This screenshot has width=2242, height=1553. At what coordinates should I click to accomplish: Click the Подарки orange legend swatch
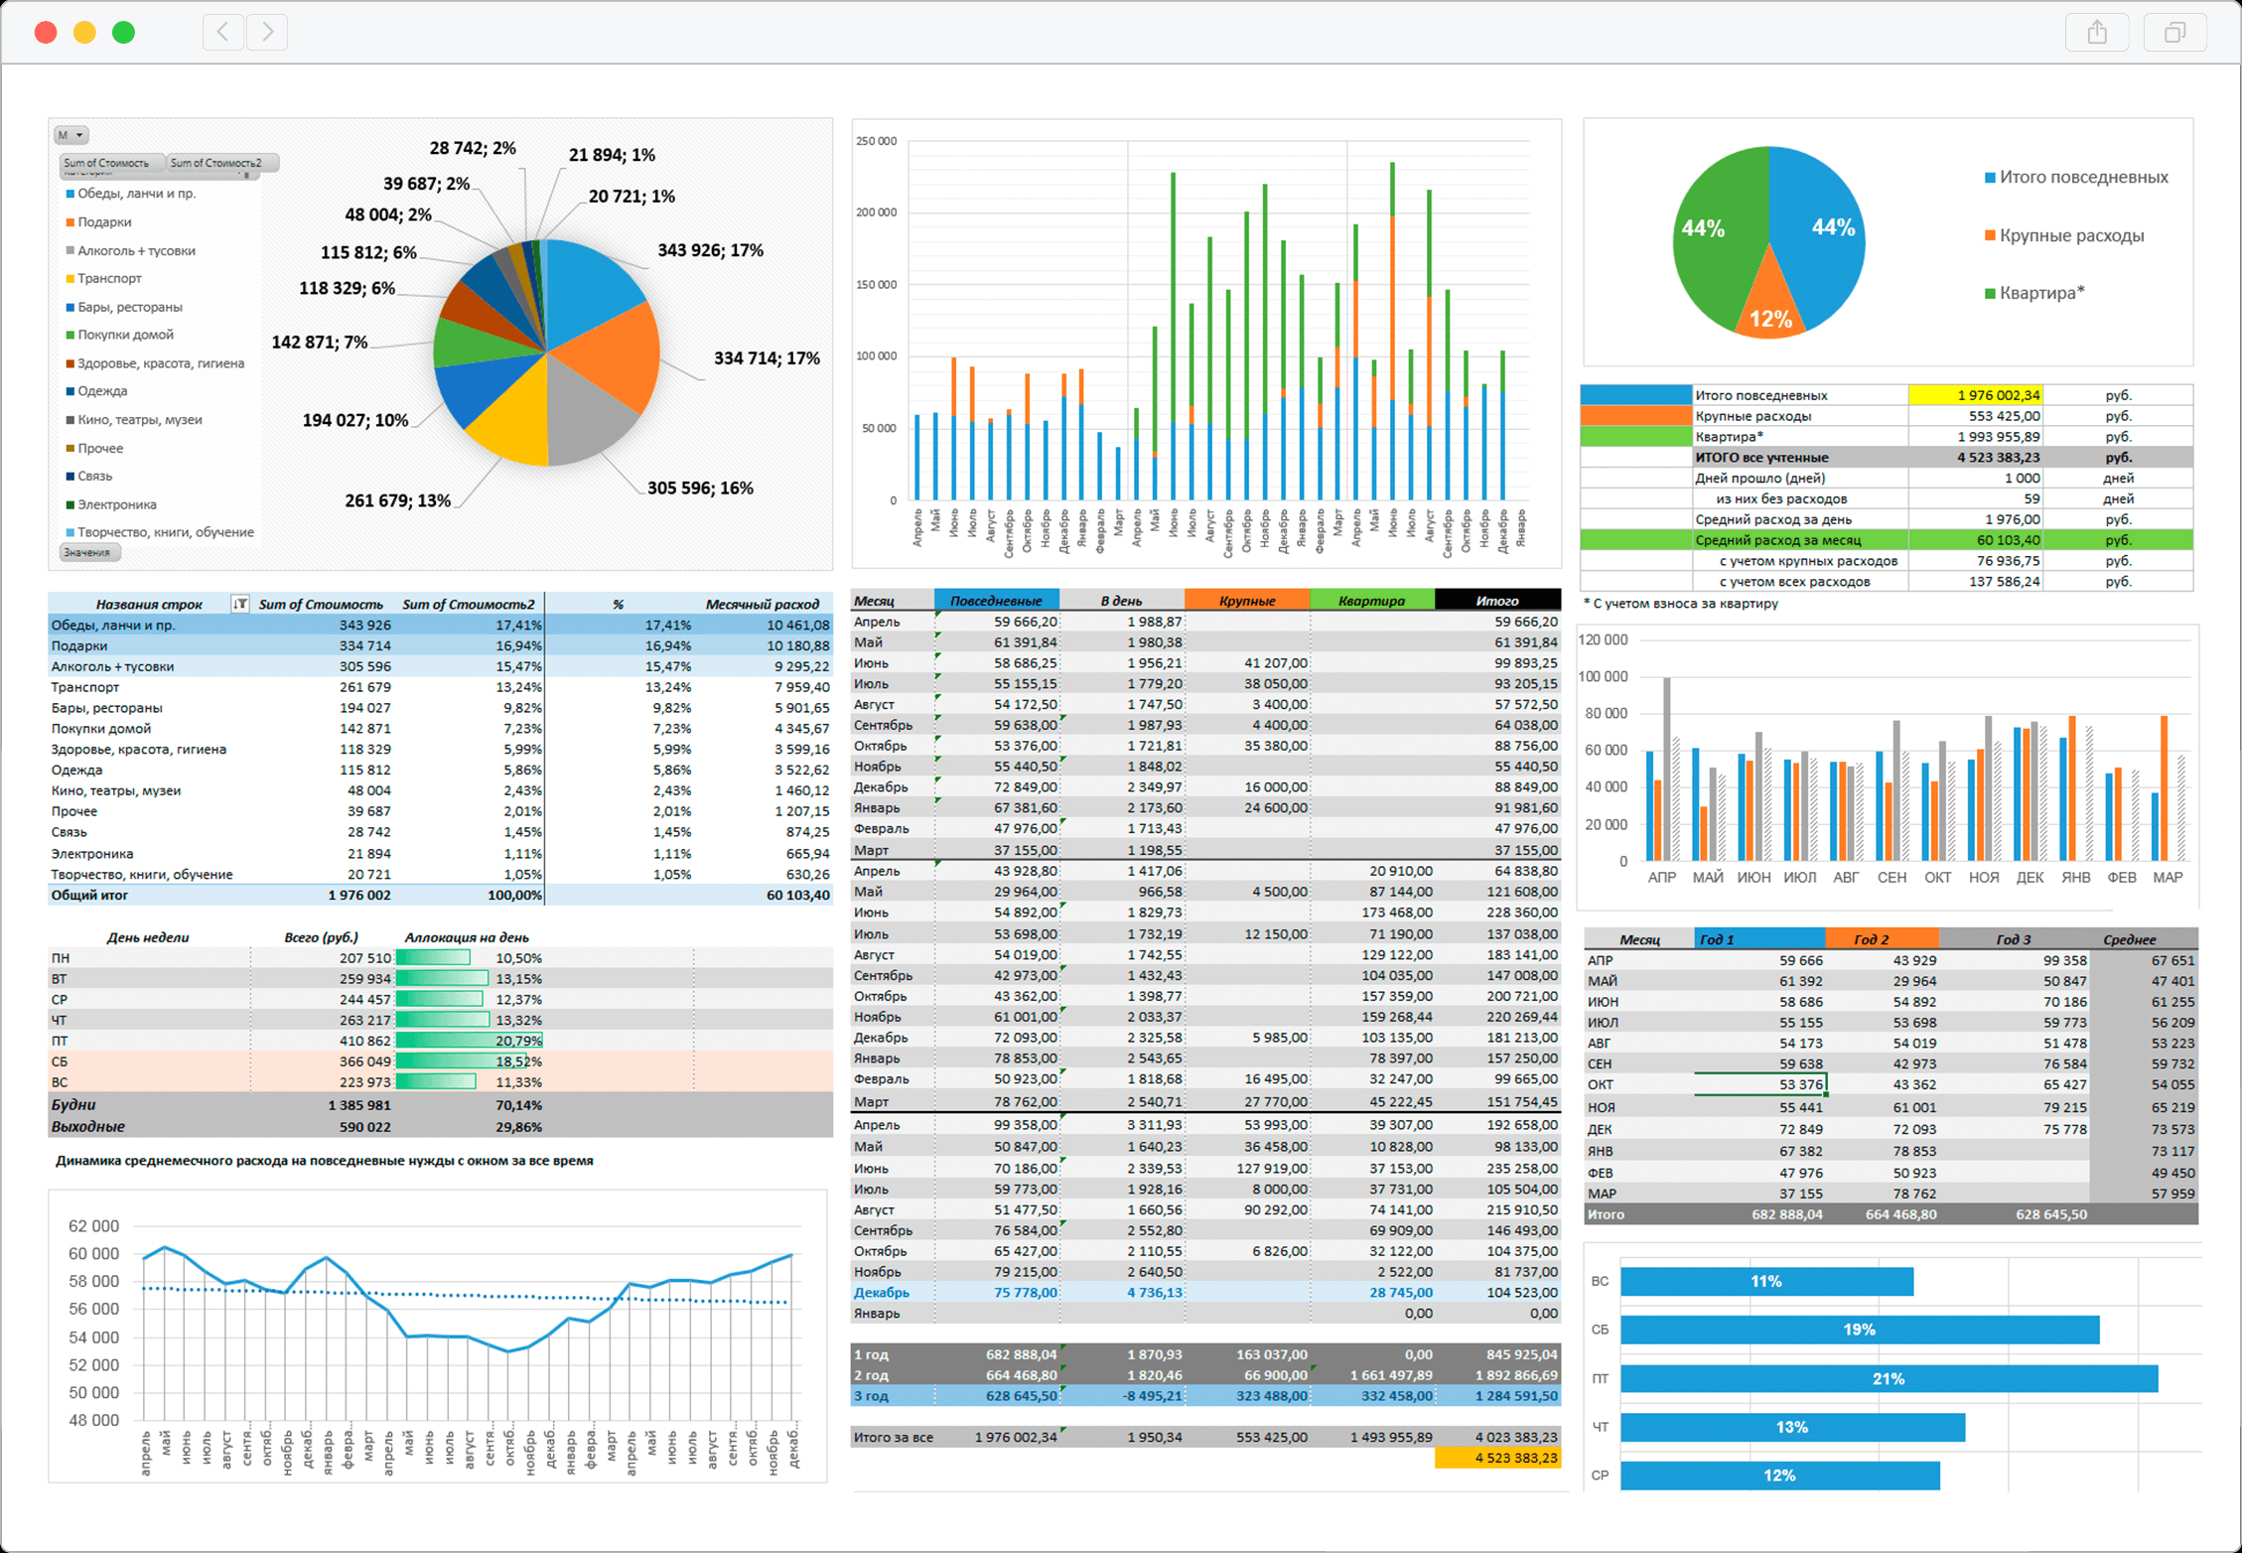(x=70, y=222)
